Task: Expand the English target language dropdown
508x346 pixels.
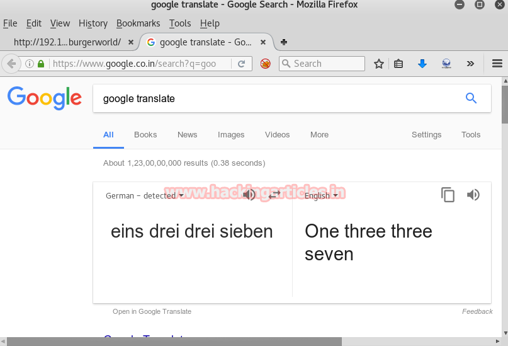Action: [321, 196]
